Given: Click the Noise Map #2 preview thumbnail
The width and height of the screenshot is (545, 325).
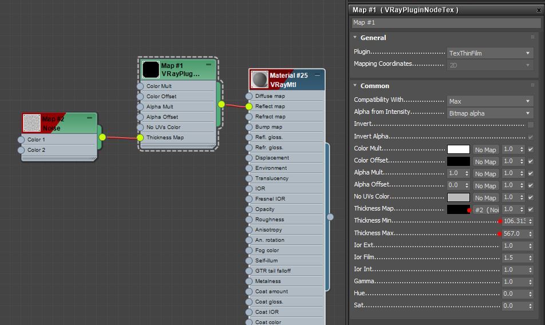Looking at the screenshot, I should (31, 123).
